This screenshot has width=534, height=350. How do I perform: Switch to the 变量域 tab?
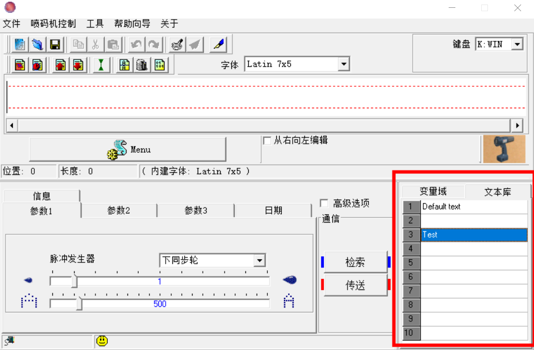tap(433, 192)
